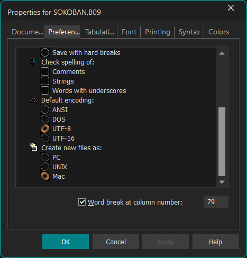
Task: Close the Properties dialog
Action: pyautogui.click(x=231, y=8)
